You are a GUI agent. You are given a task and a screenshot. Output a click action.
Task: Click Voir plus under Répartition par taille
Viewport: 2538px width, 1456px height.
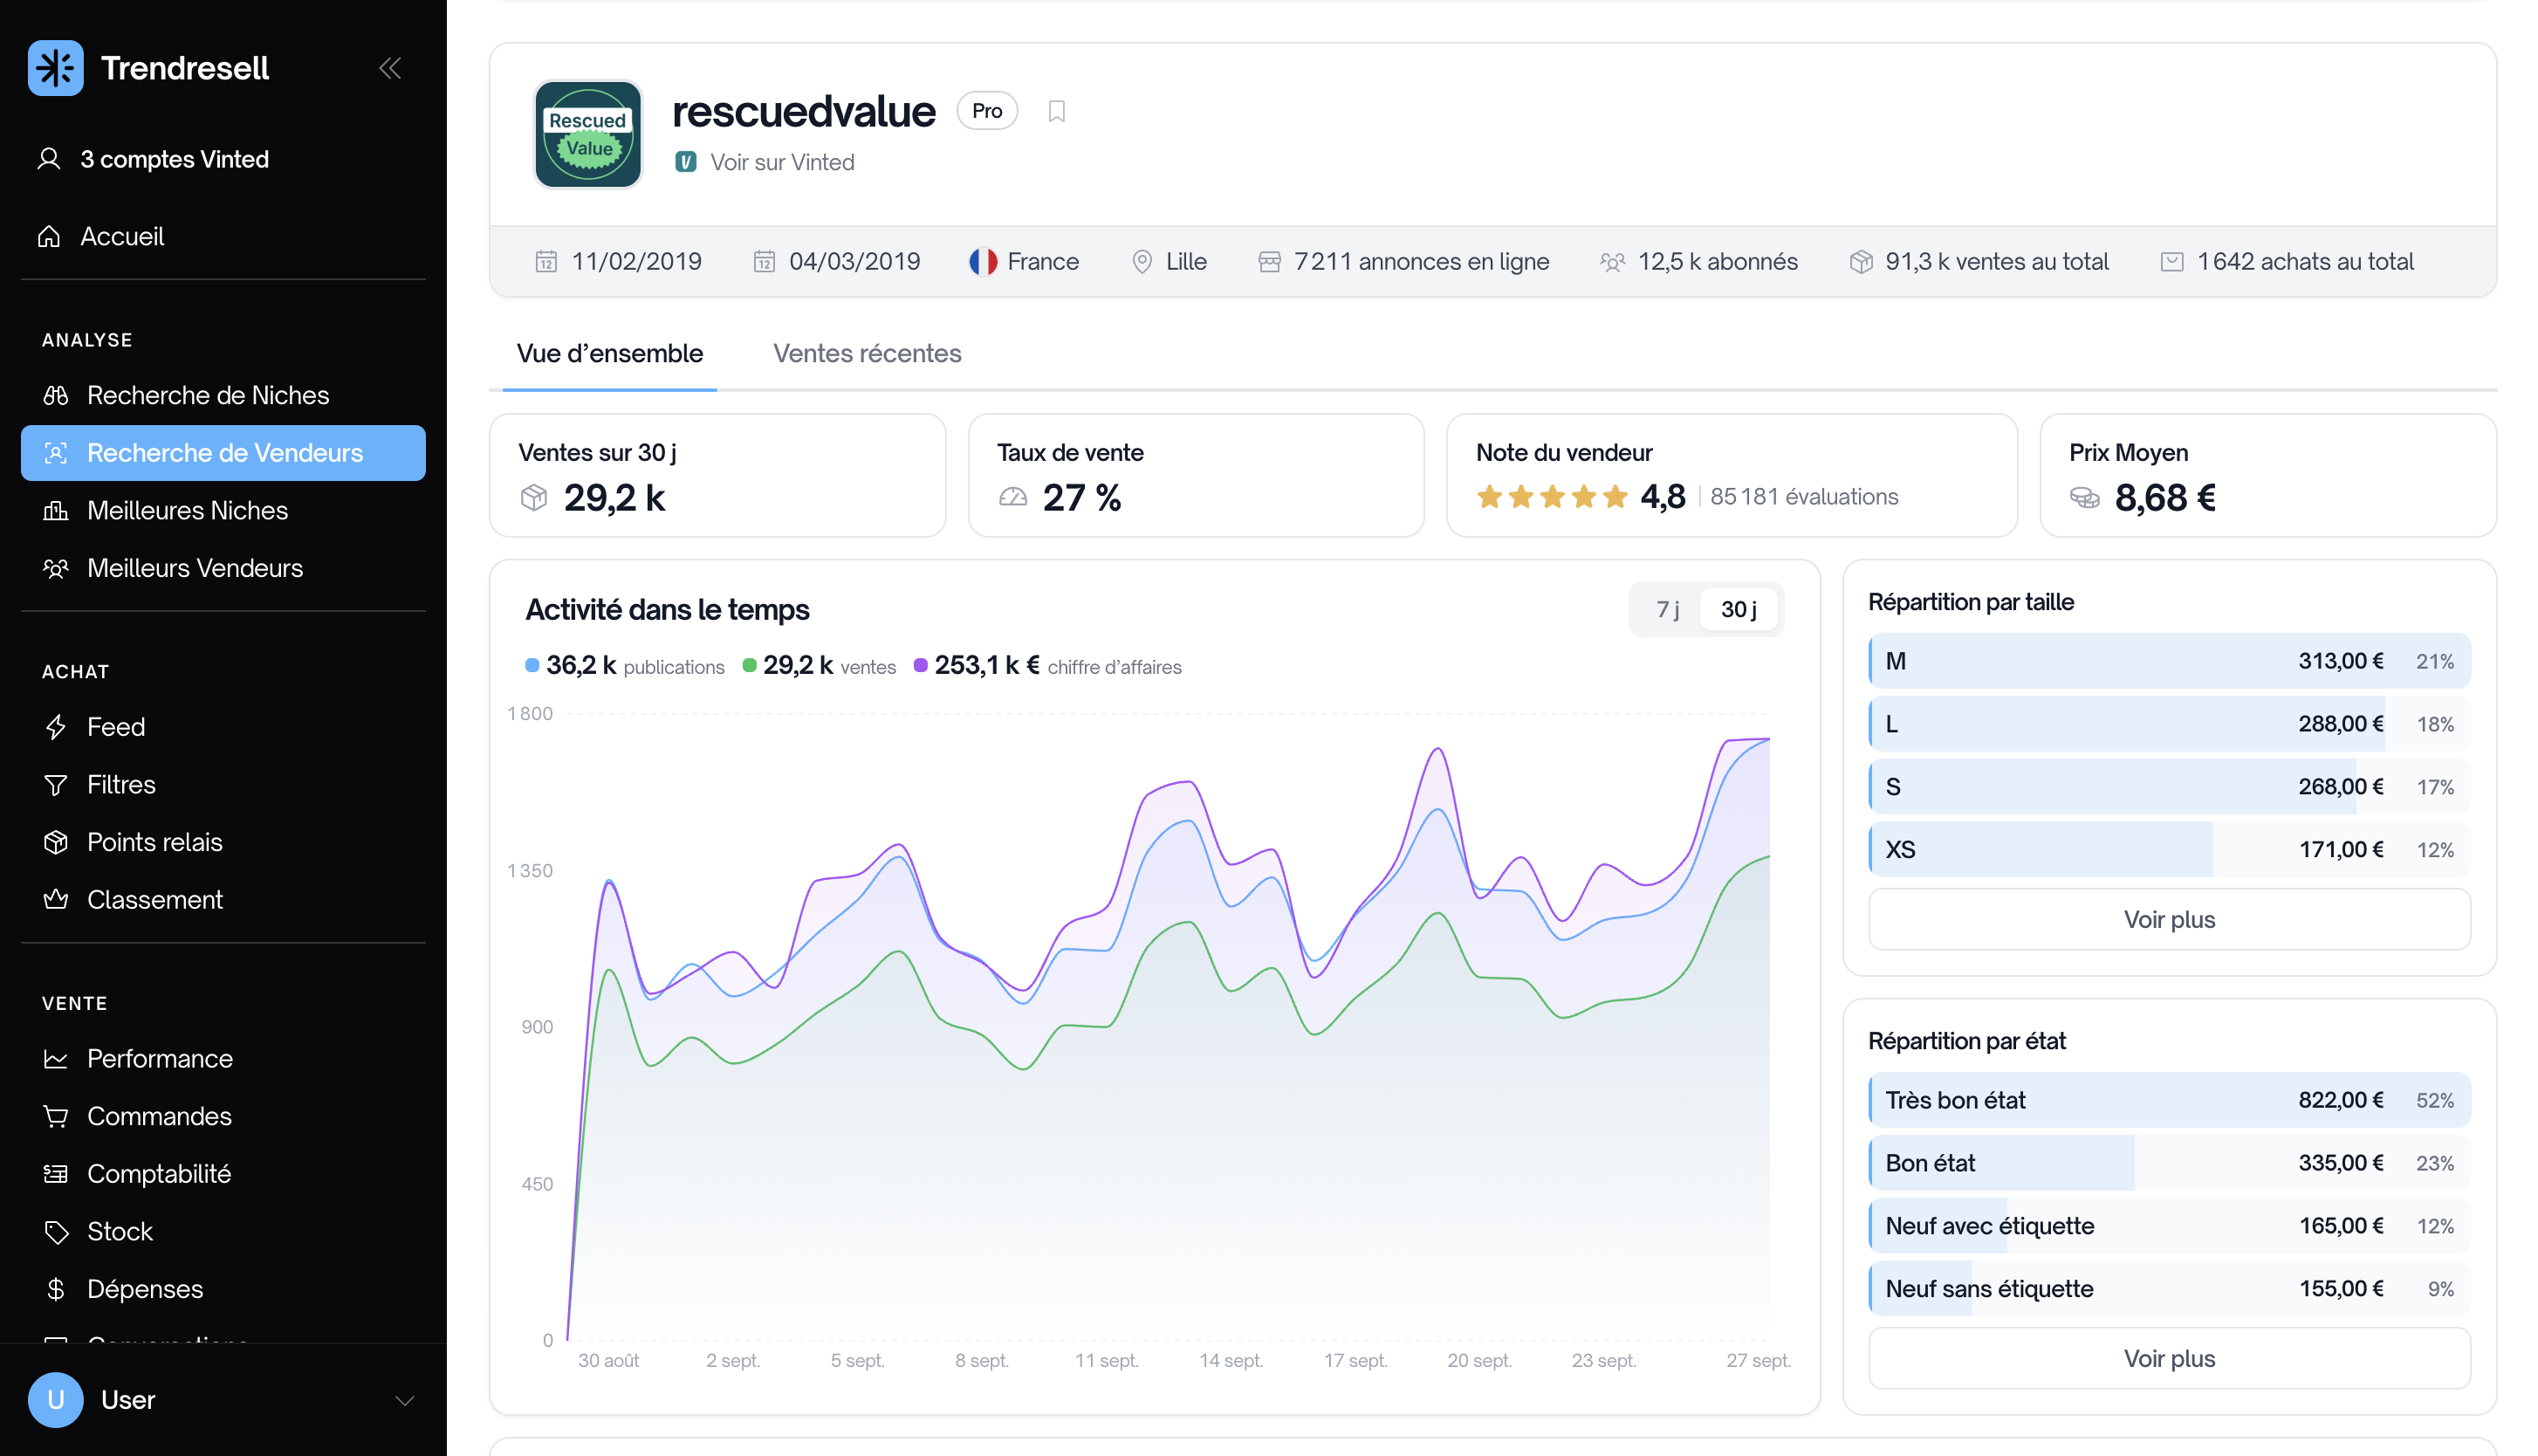point(2169,920)
